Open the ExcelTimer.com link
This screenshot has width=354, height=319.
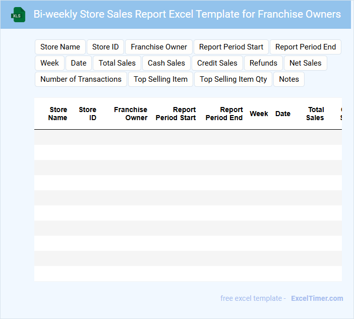click(x=317, y=298)
